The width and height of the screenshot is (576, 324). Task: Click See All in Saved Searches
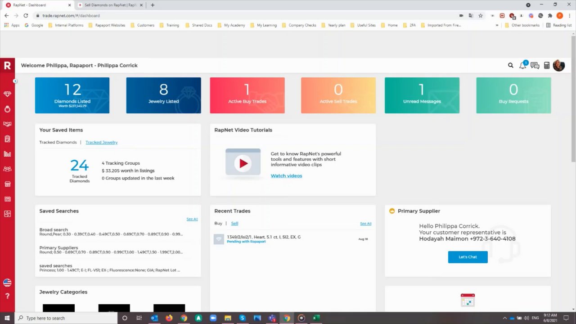pos(192,219)
